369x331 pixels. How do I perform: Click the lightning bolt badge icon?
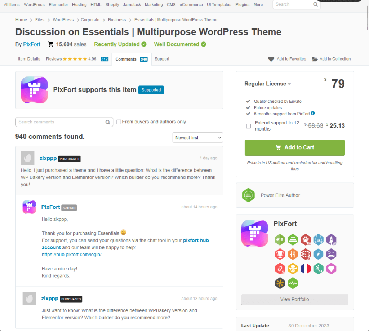[318, 254]
